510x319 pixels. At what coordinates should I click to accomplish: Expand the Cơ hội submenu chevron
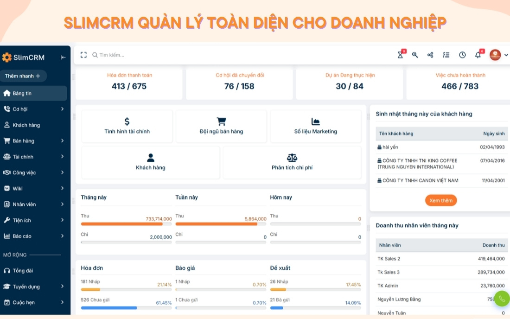click(62, 109)
